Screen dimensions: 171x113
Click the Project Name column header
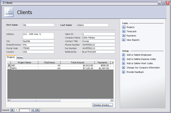pos(25,63)
